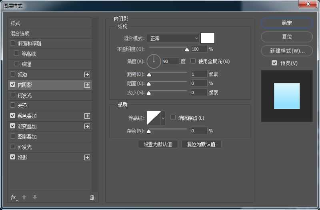Click the fx add effect icon
The image size is (320, 210).
click(13, 197)
